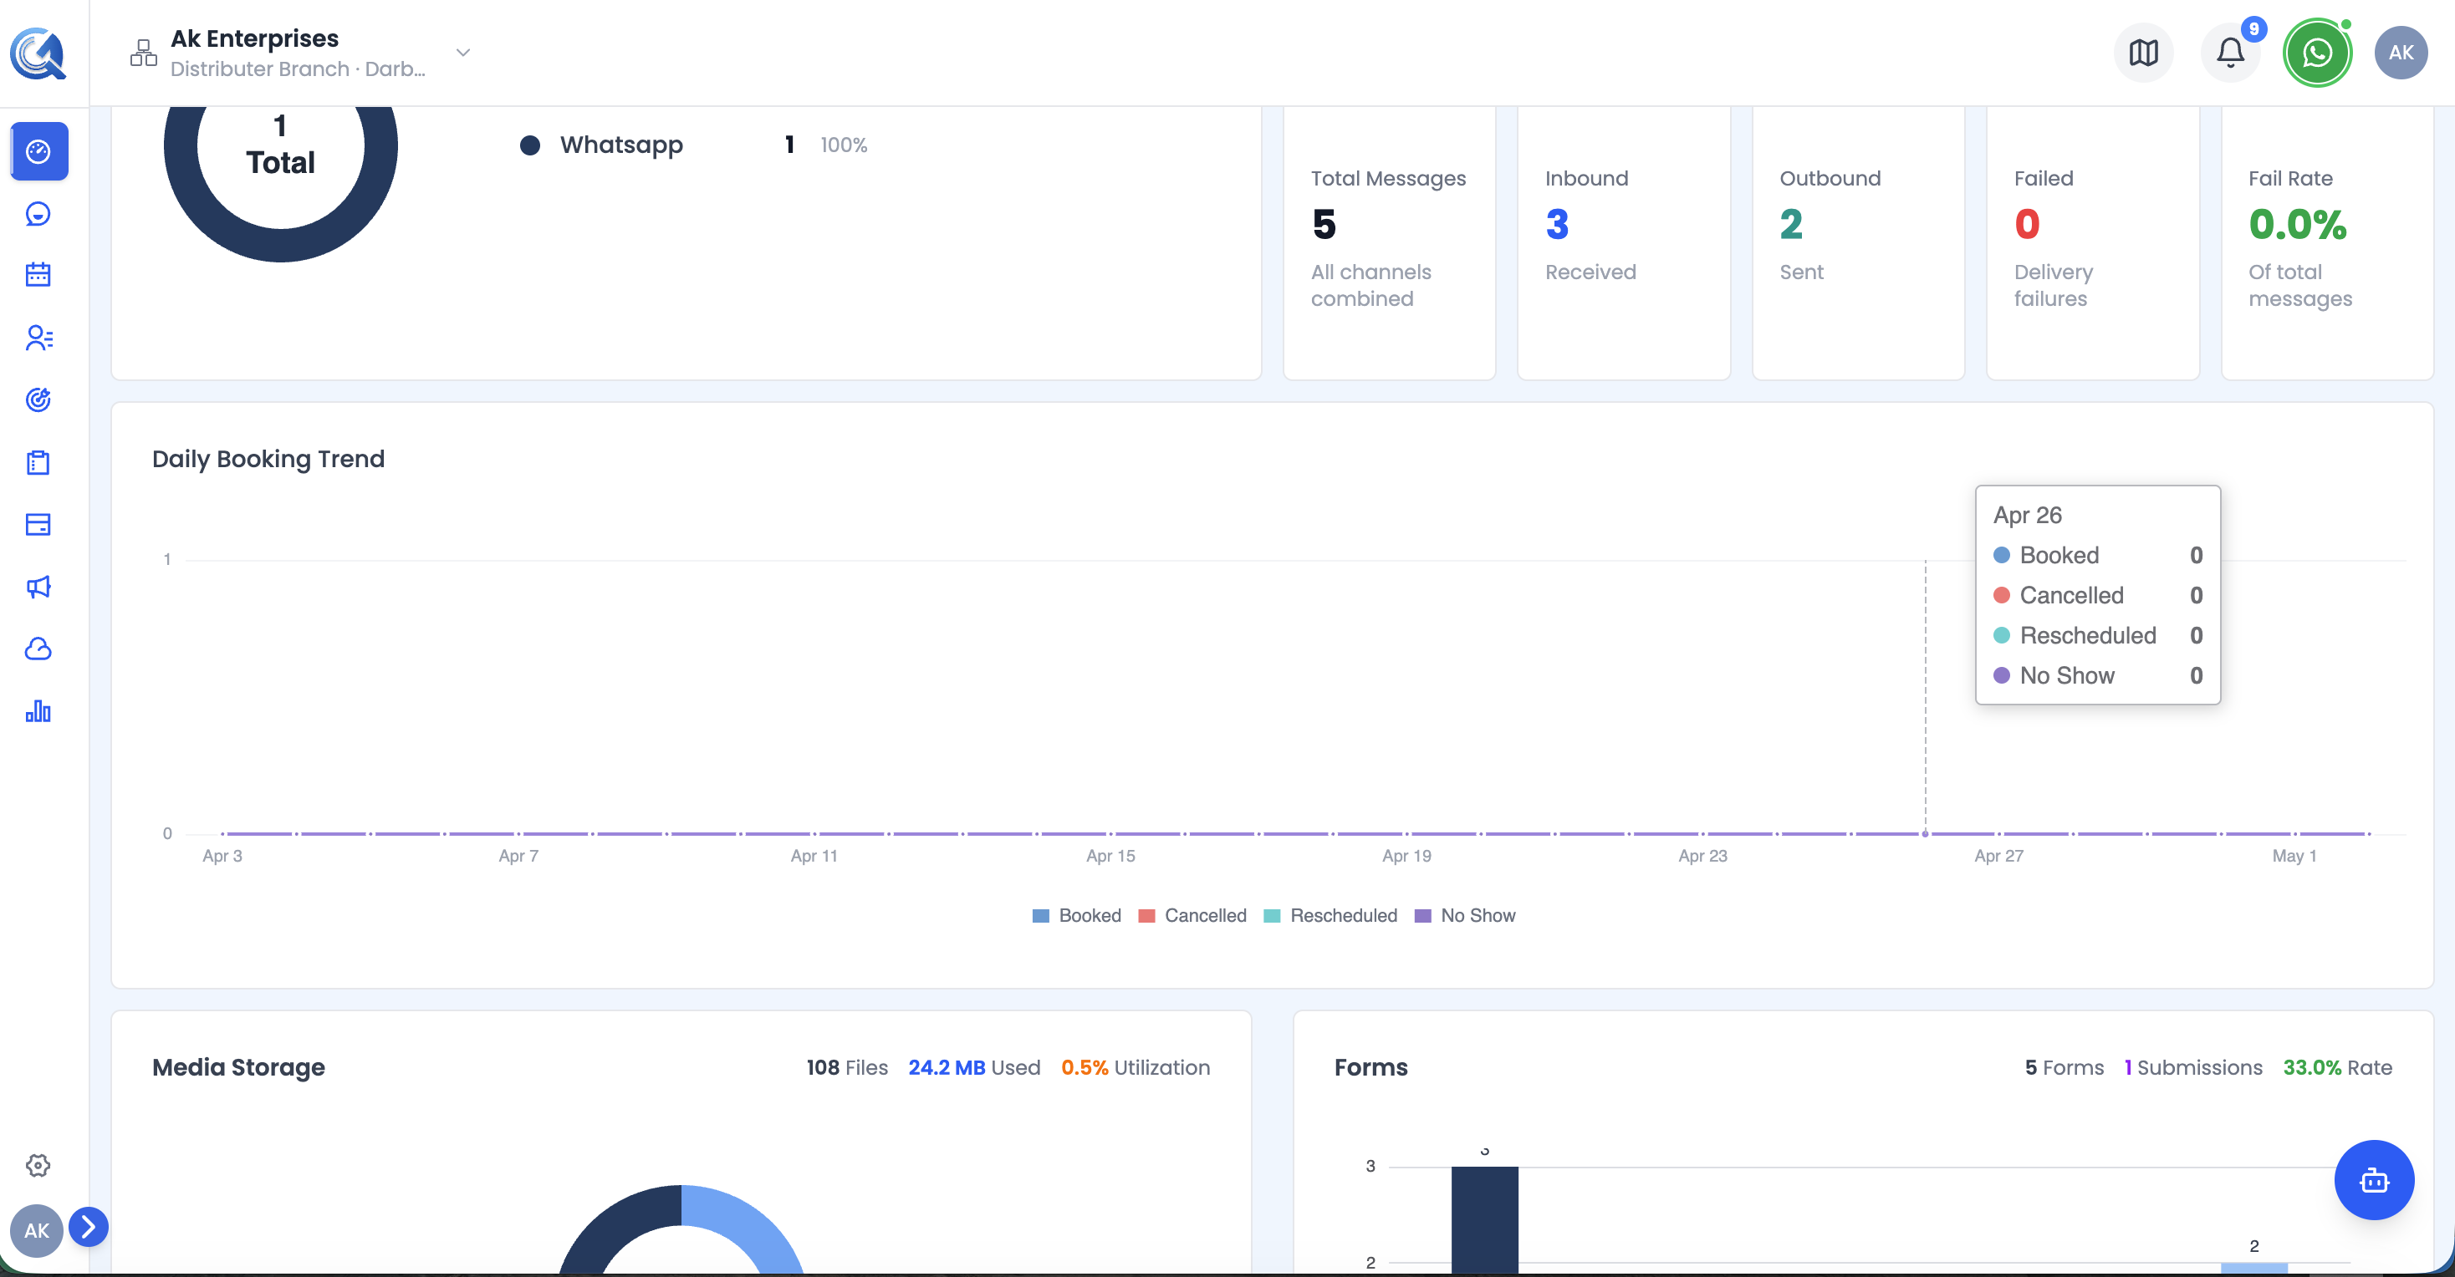The image size is (2455, 1277).
Task: Click the 108 Files count
Action: click(846, 1067)
